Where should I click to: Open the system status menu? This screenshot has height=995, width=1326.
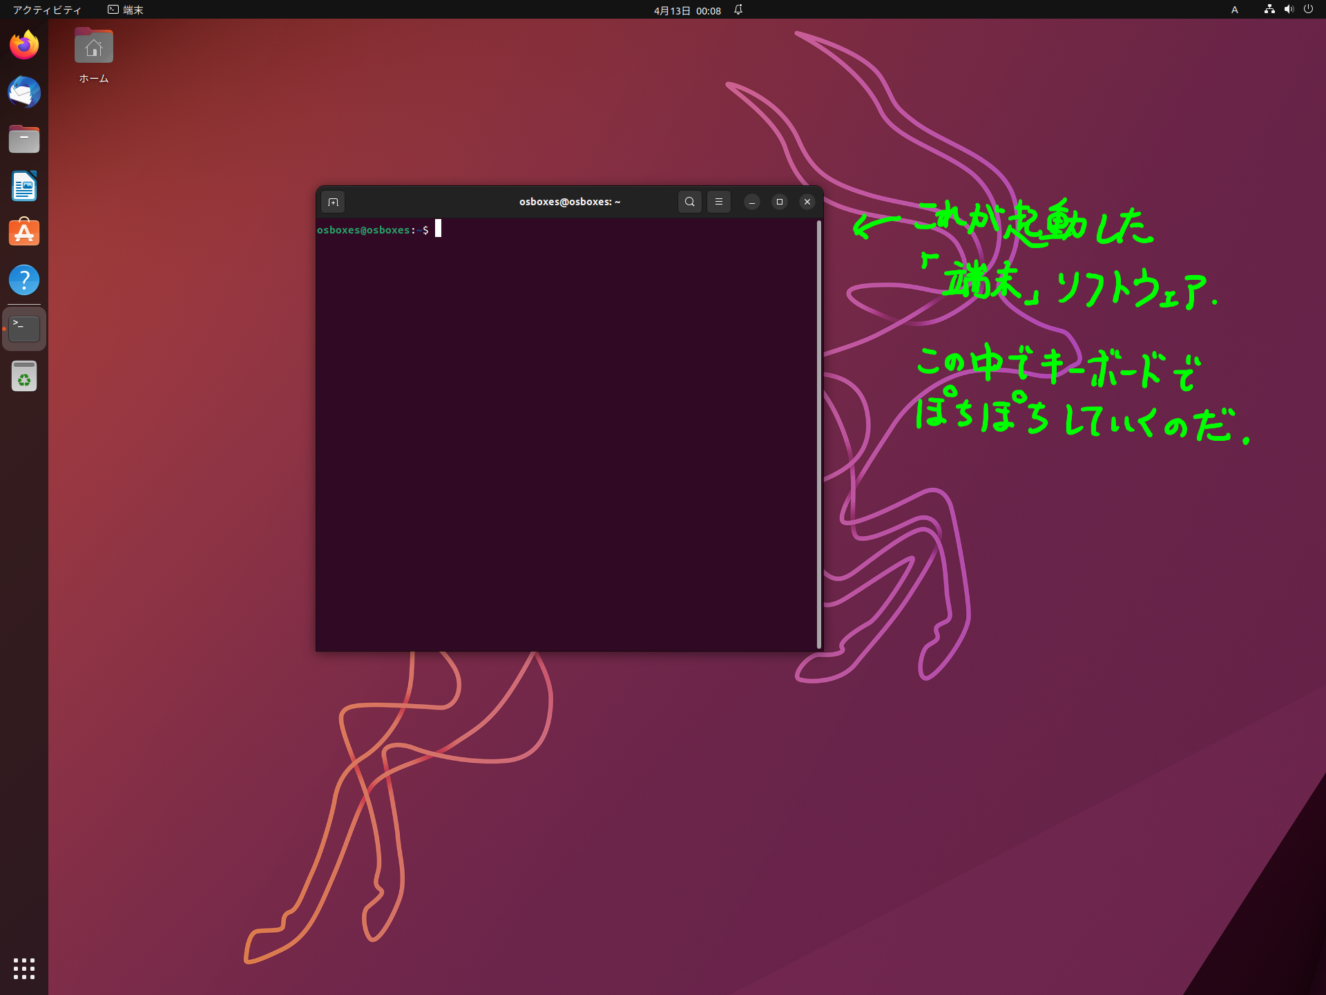coord(1288,10)
